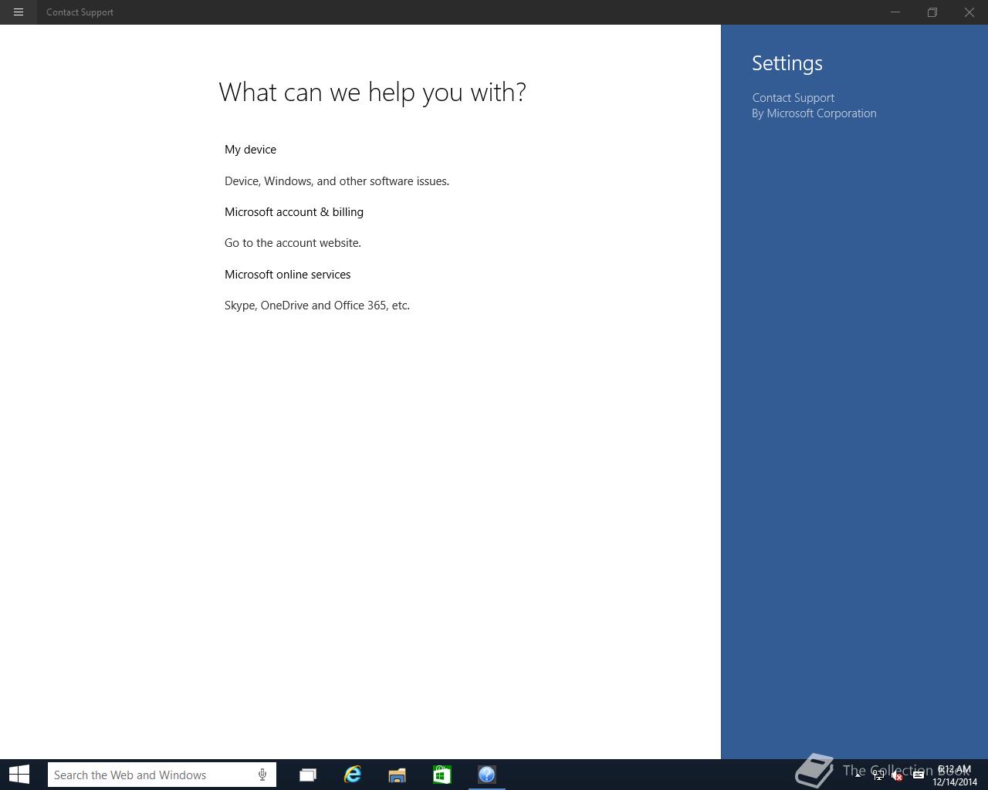Open File Explorer from the taskbar
Screen dimensions: 988x790
pos(397,775)
